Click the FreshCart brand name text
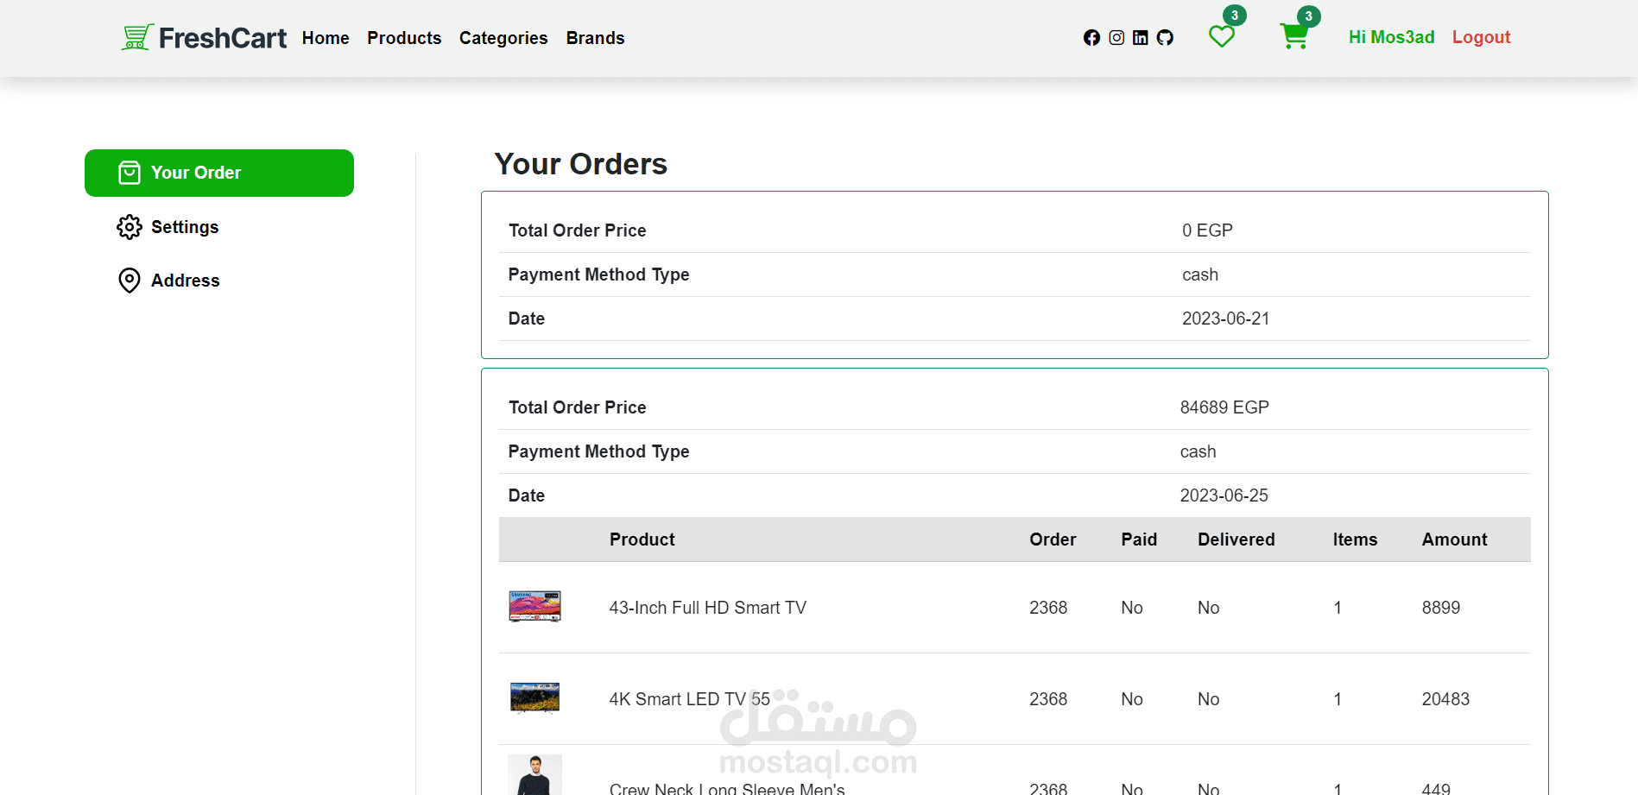The image size is (1638, 795). click(223, 38)
